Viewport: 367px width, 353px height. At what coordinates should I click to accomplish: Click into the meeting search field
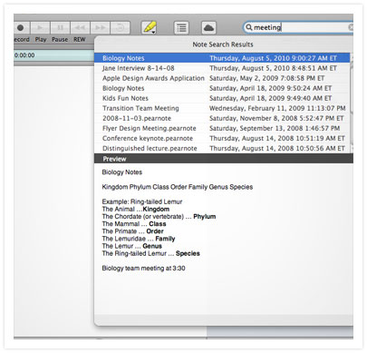click(298, 27)
